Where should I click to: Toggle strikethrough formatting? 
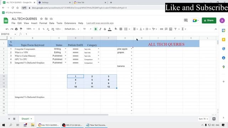click(105, 29)
